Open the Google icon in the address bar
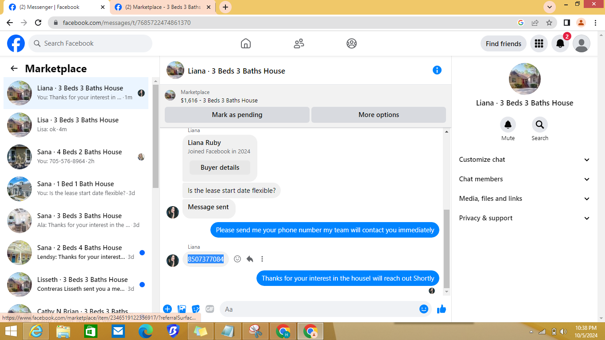The width and height of the screenshot is (605, 340). (521, 23)
